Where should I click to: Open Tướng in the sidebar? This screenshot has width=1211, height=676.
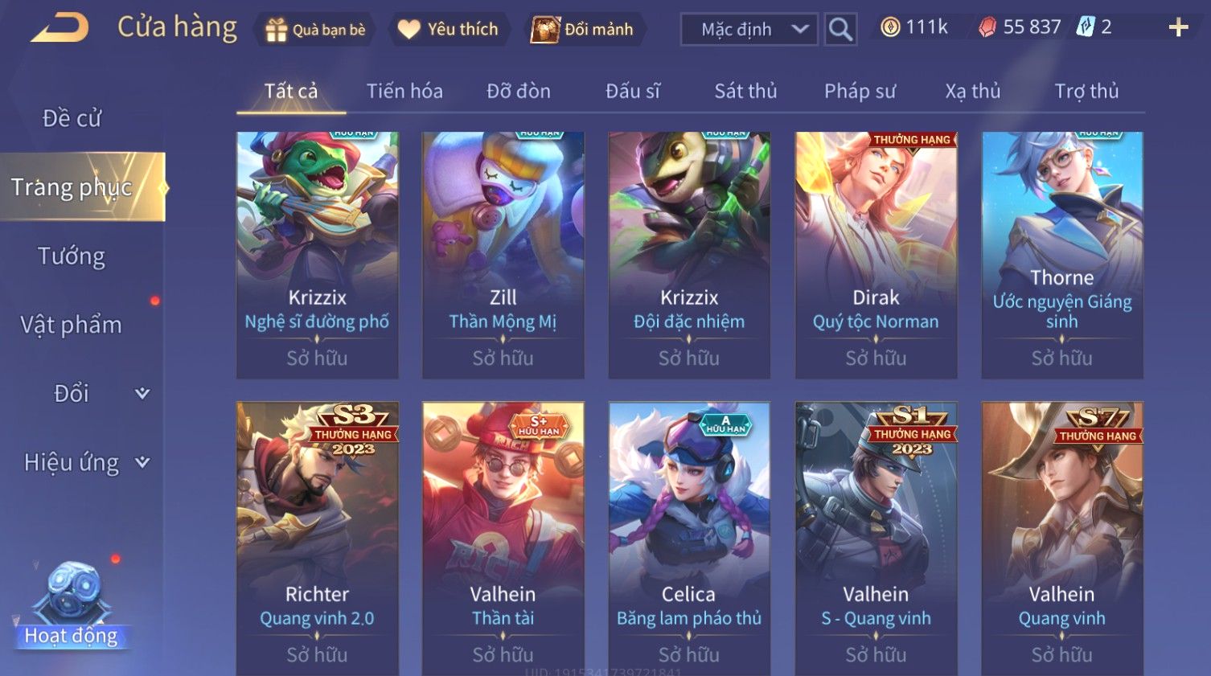pyautogui.click(x=72, y=256)
